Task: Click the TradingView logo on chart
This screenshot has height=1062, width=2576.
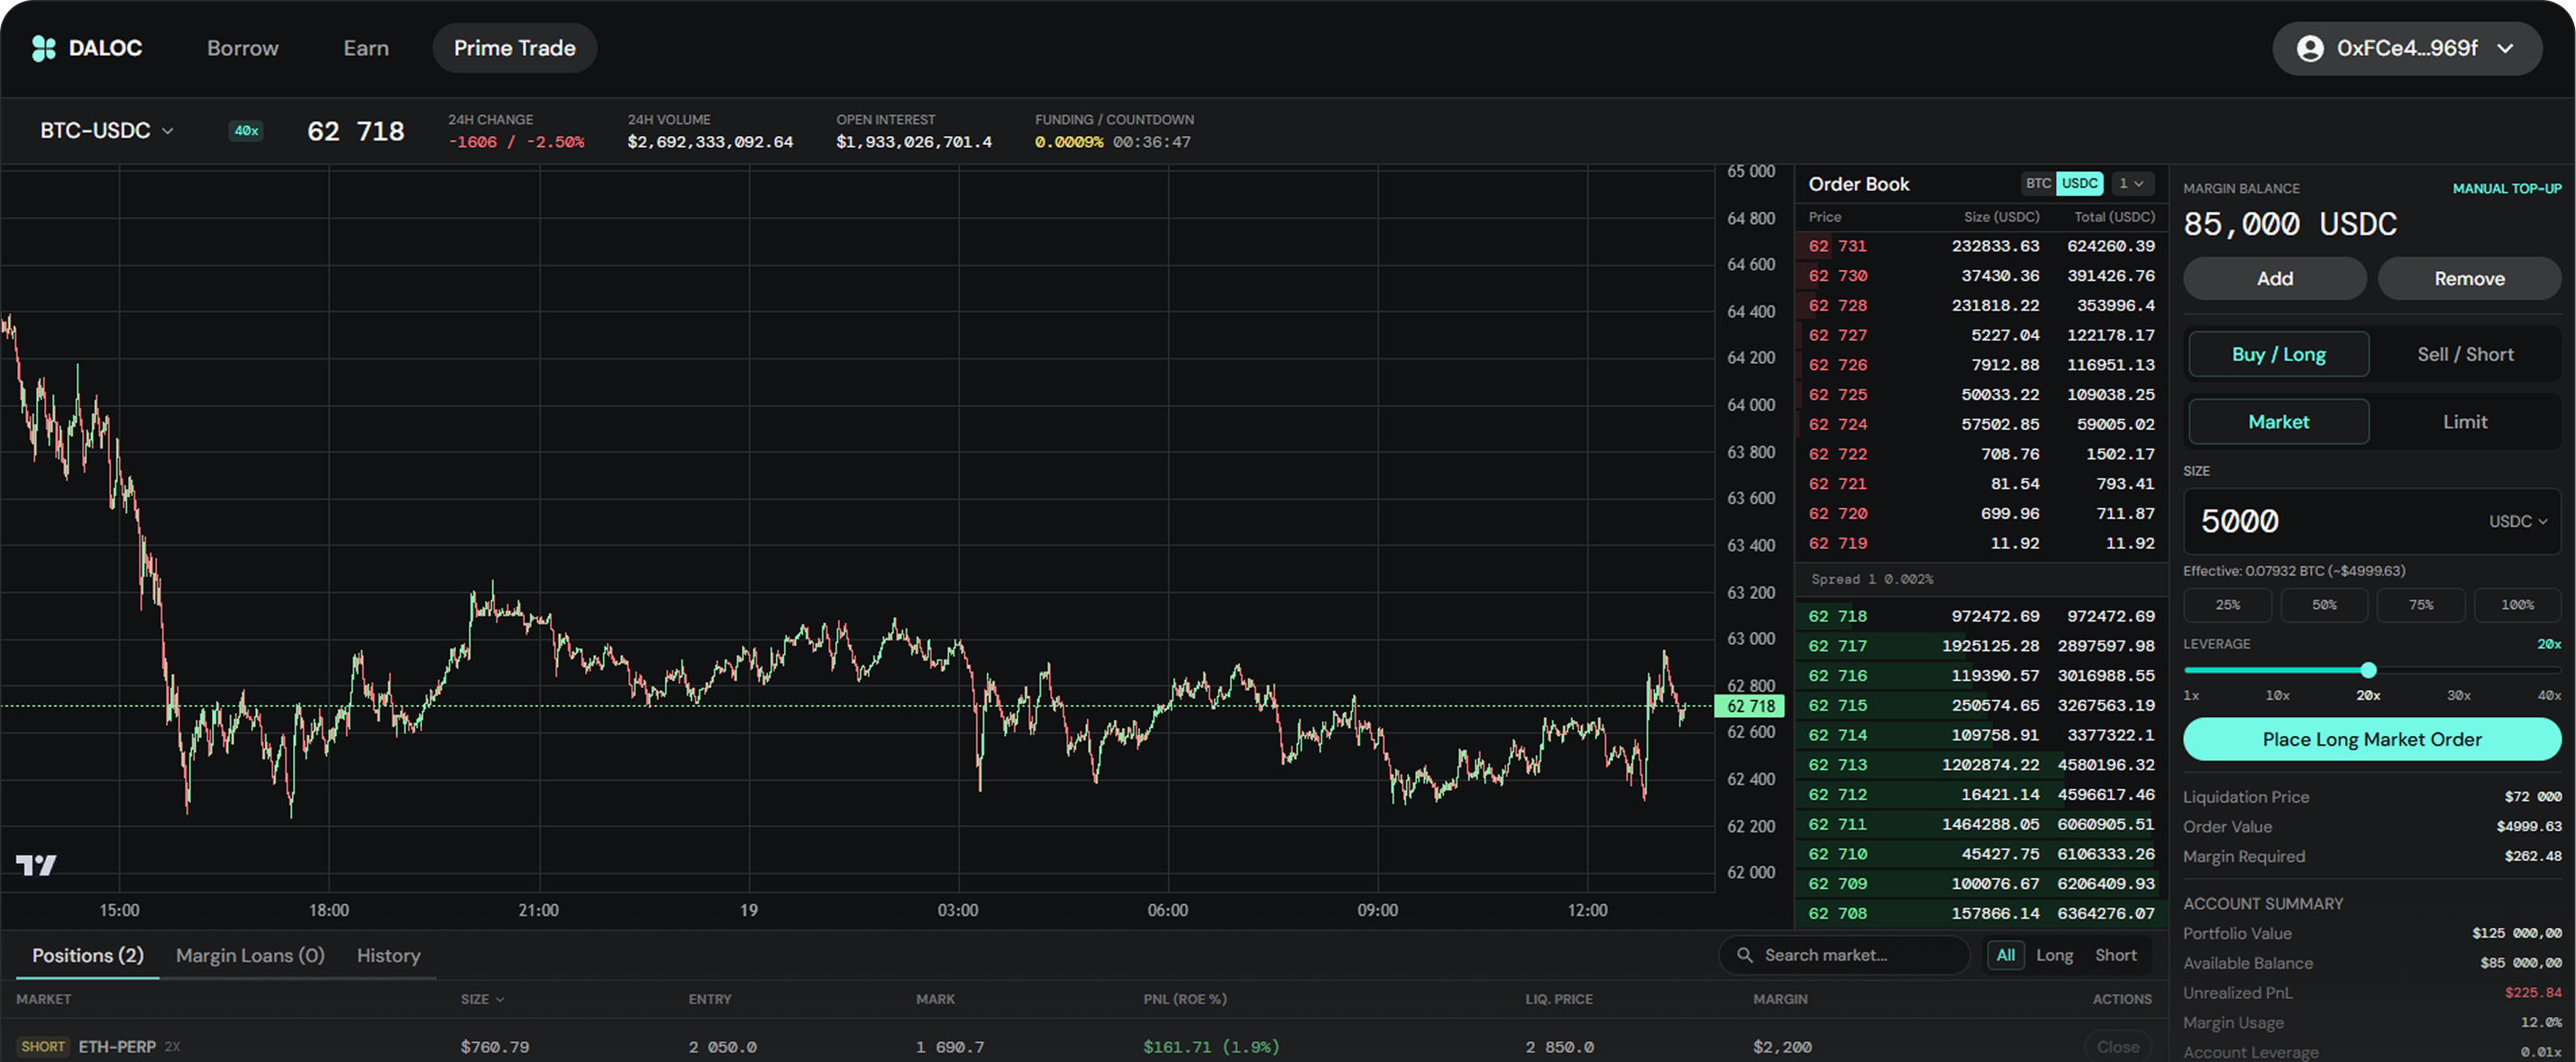Action: (x=36, y=866)
